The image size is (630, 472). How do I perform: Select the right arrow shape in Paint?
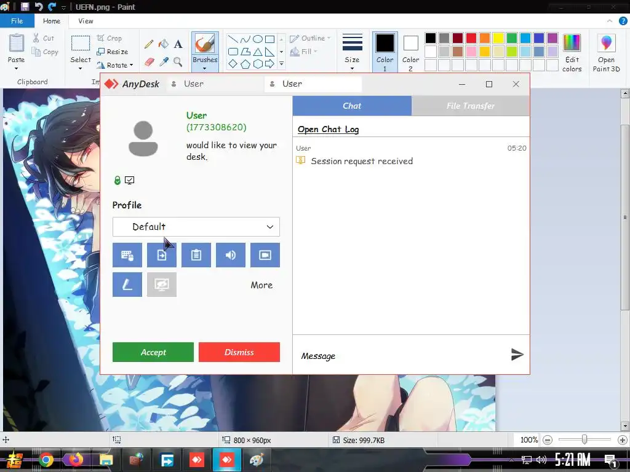point(269,63)
